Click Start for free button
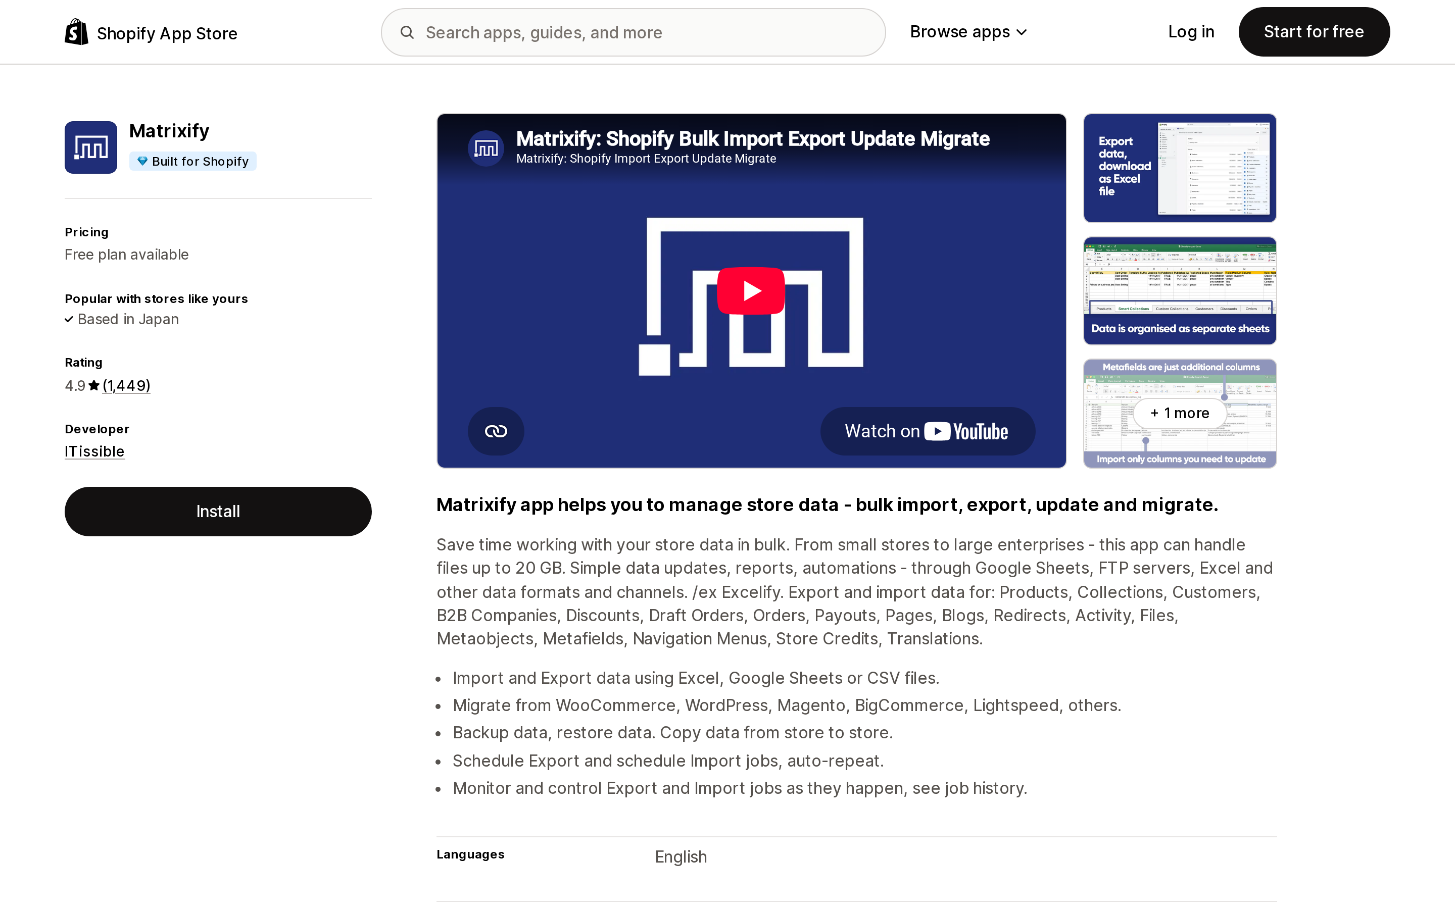 click(1314, 32)
